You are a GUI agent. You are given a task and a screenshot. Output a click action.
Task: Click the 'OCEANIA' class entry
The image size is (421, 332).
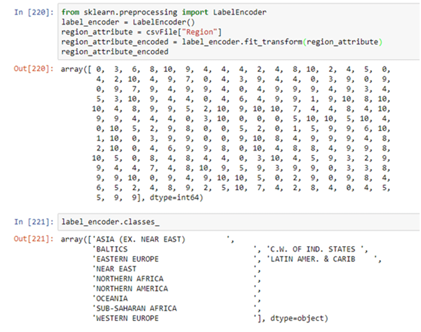click(x=112, y=299)
